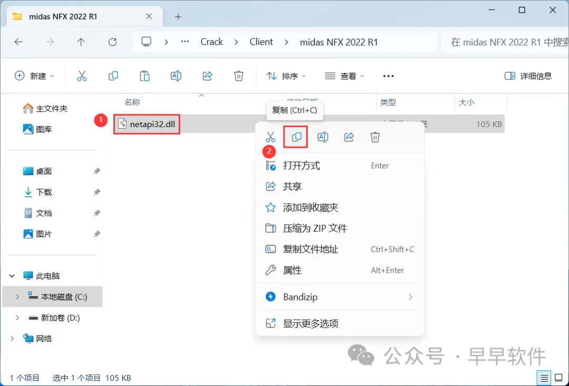The image size is (569, 386).
Task: Collapse the 此电脑 tree node
Action: point(12,276)
